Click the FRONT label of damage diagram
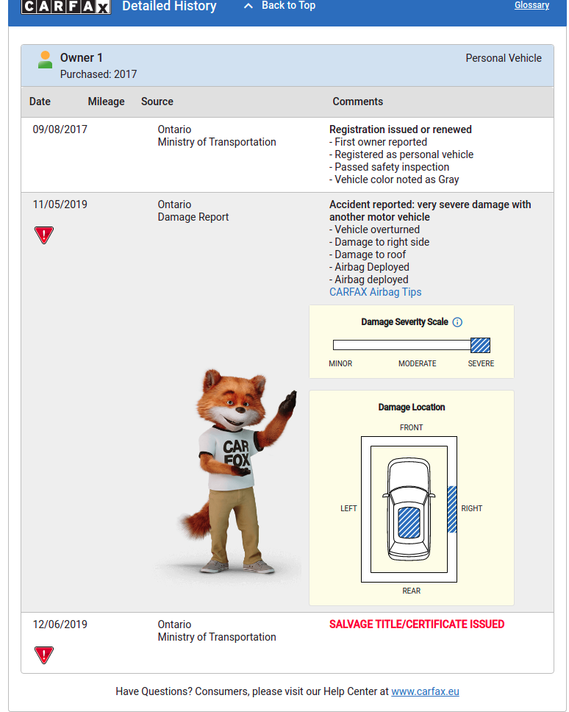The image size is (569, 712). tap(411, 428)
